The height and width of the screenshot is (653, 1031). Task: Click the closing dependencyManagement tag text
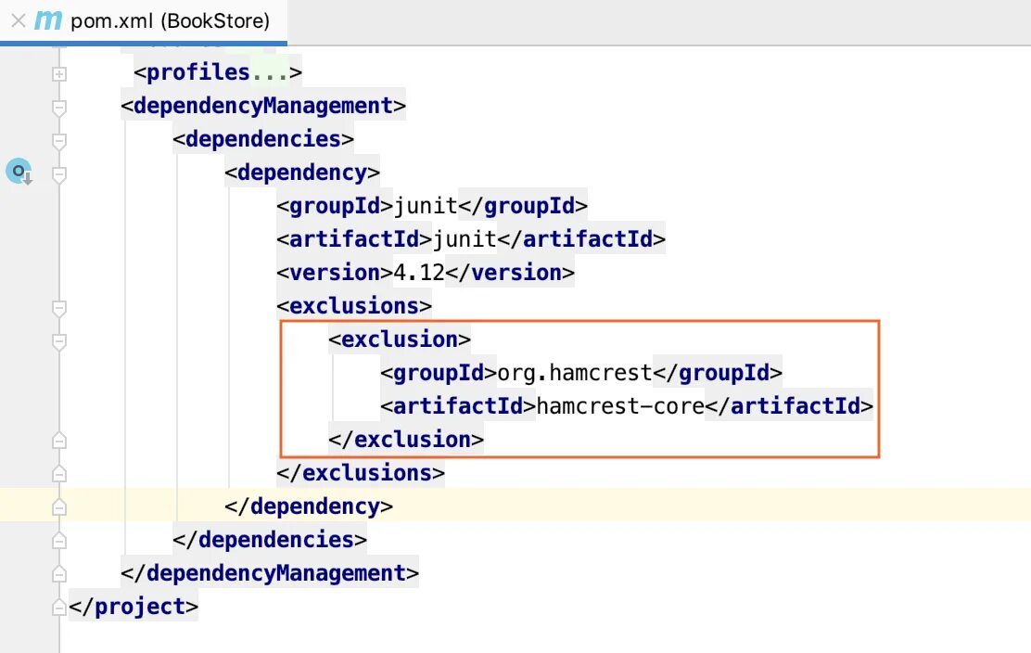point(270,573)
